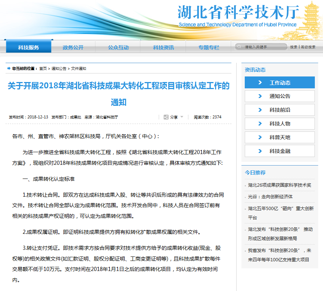Click the 发布部门：成果处 text
Screen dimensions: 323x291
[66, 117]
